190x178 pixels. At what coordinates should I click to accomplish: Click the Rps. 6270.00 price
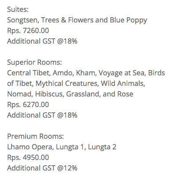pyautogui.click(x=28, y=105)
